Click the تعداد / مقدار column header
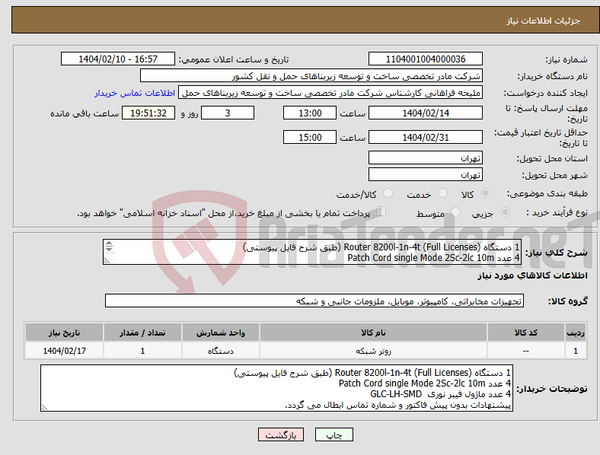The width and height of the screenshot is (600, 455). click(142, 332)
